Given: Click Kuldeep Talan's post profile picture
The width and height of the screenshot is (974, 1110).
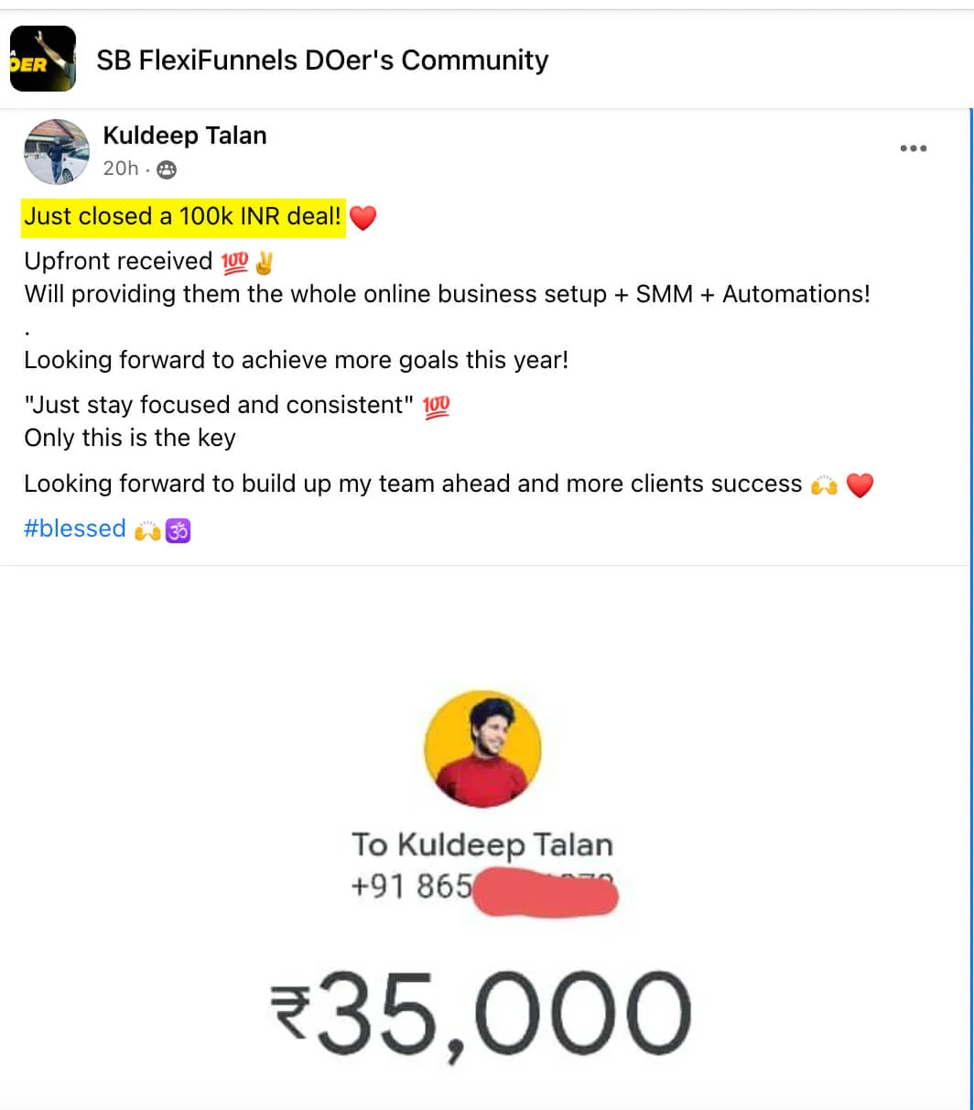Looking at the screenshot, I should coord(57,152).
